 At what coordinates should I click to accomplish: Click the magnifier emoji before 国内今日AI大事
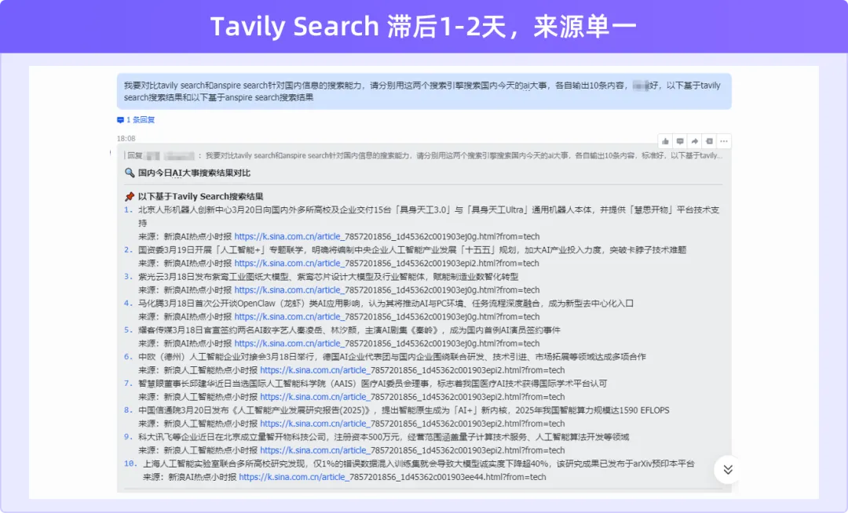(x=130, y=173)
